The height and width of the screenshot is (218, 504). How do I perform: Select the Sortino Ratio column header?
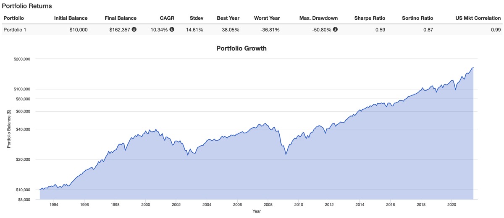(x=417, y=18)
